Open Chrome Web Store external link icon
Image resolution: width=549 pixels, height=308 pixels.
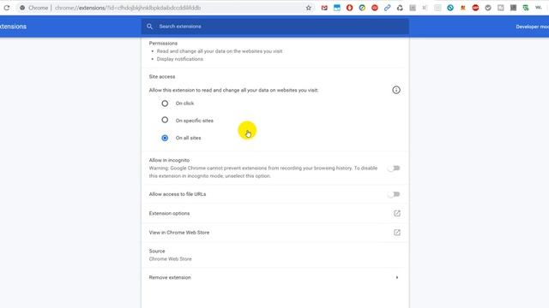point(396,233)
